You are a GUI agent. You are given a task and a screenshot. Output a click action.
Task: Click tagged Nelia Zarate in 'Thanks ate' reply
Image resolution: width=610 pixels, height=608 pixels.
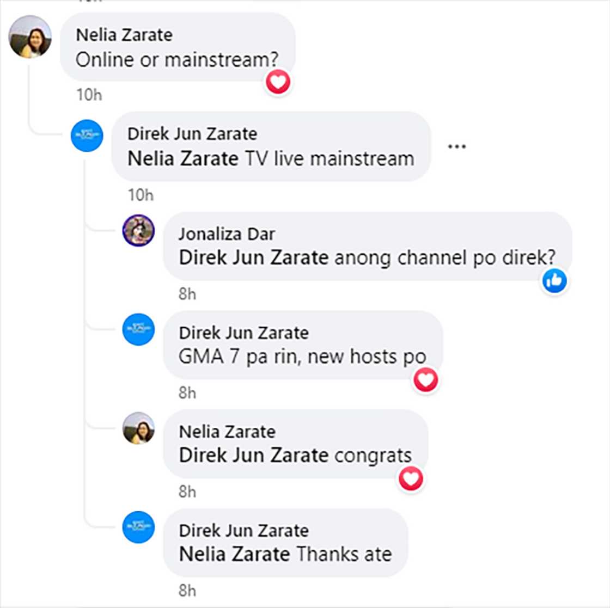coord(235,554)
